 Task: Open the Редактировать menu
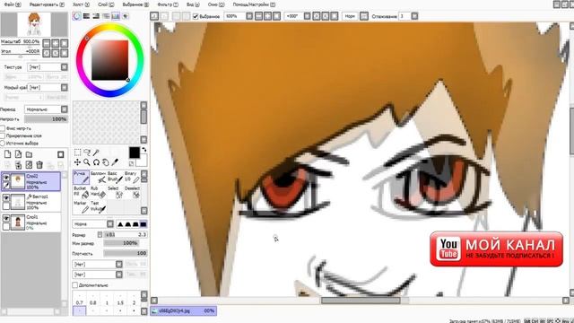[47, 4]
